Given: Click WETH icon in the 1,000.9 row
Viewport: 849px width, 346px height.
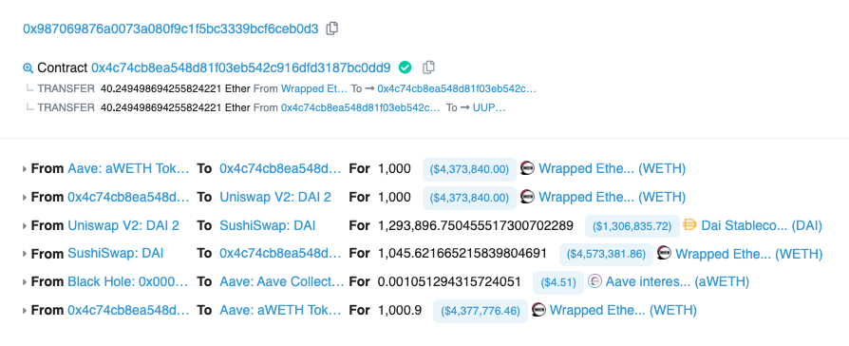Looking at the screenshot, I should [538, 310].
